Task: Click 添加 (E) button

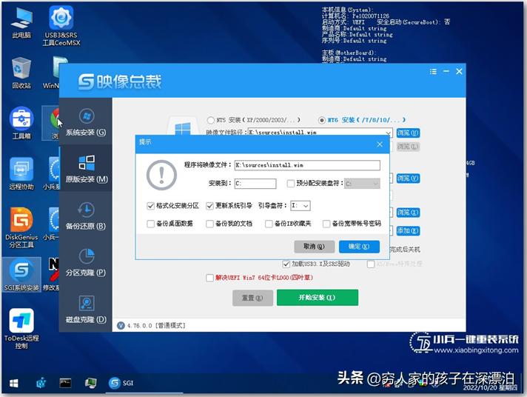Action: point(408,230)
